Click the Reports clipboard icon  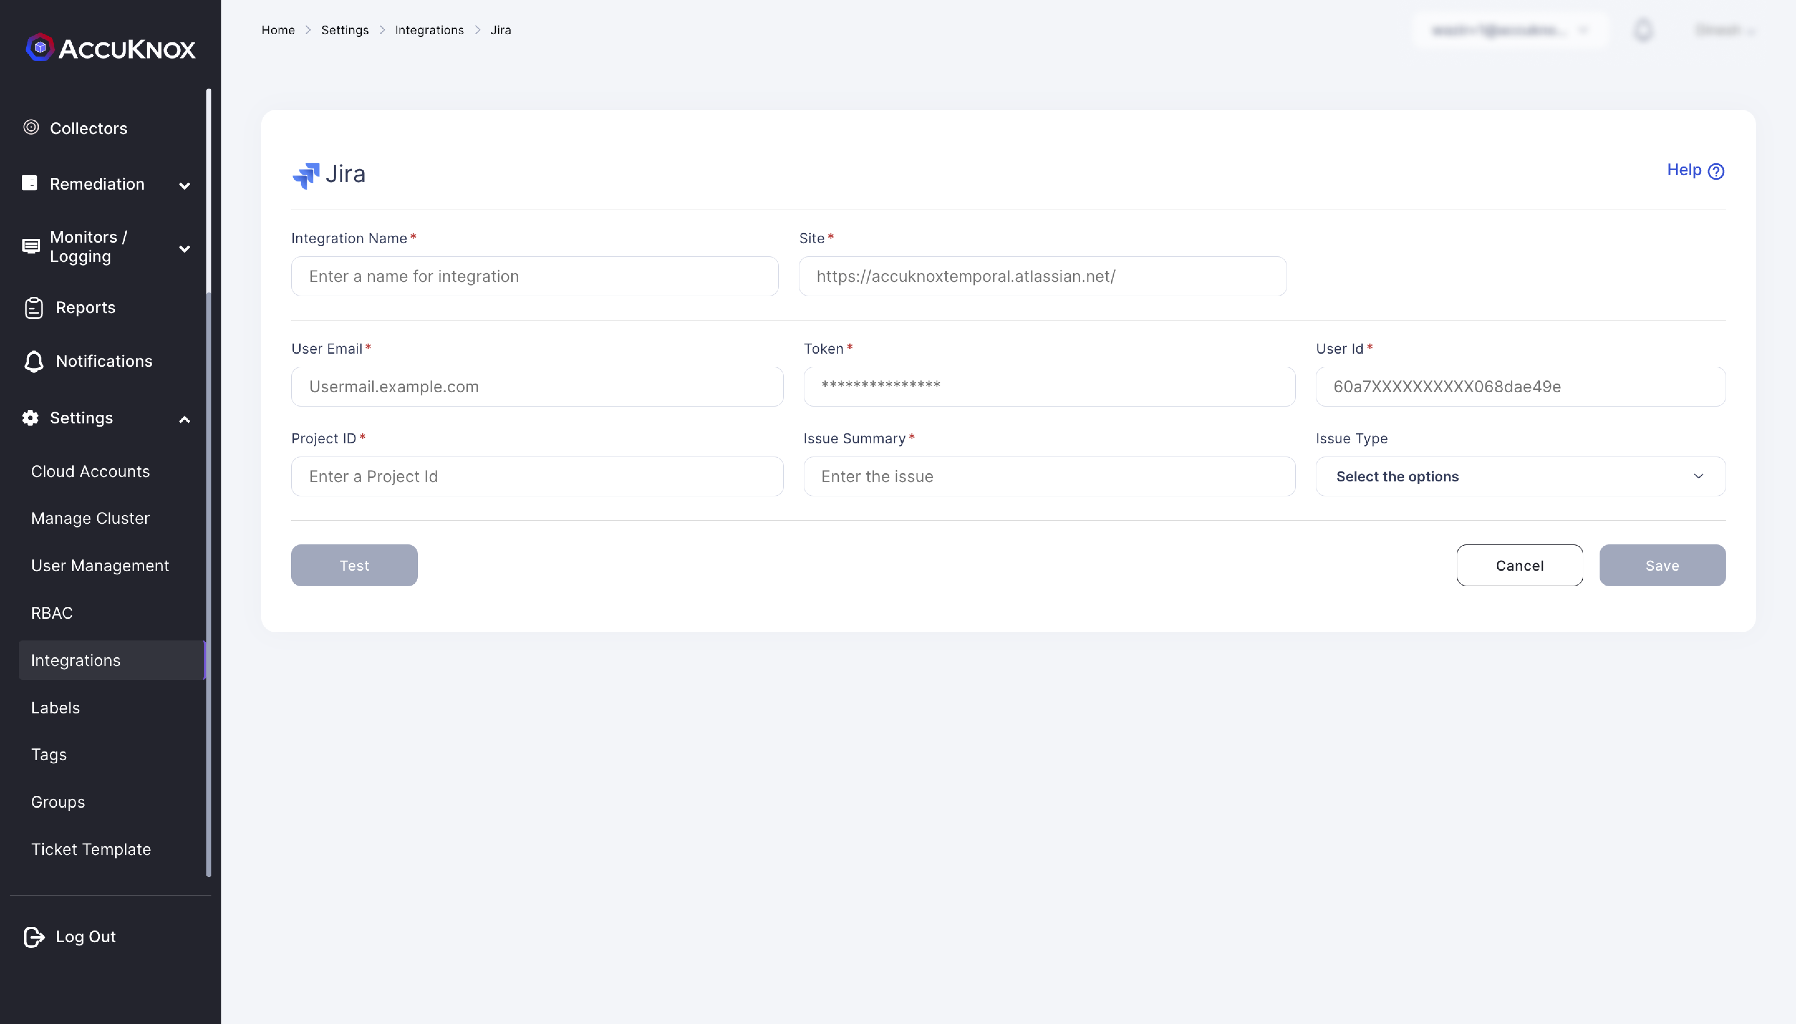(x=34, y=308)
